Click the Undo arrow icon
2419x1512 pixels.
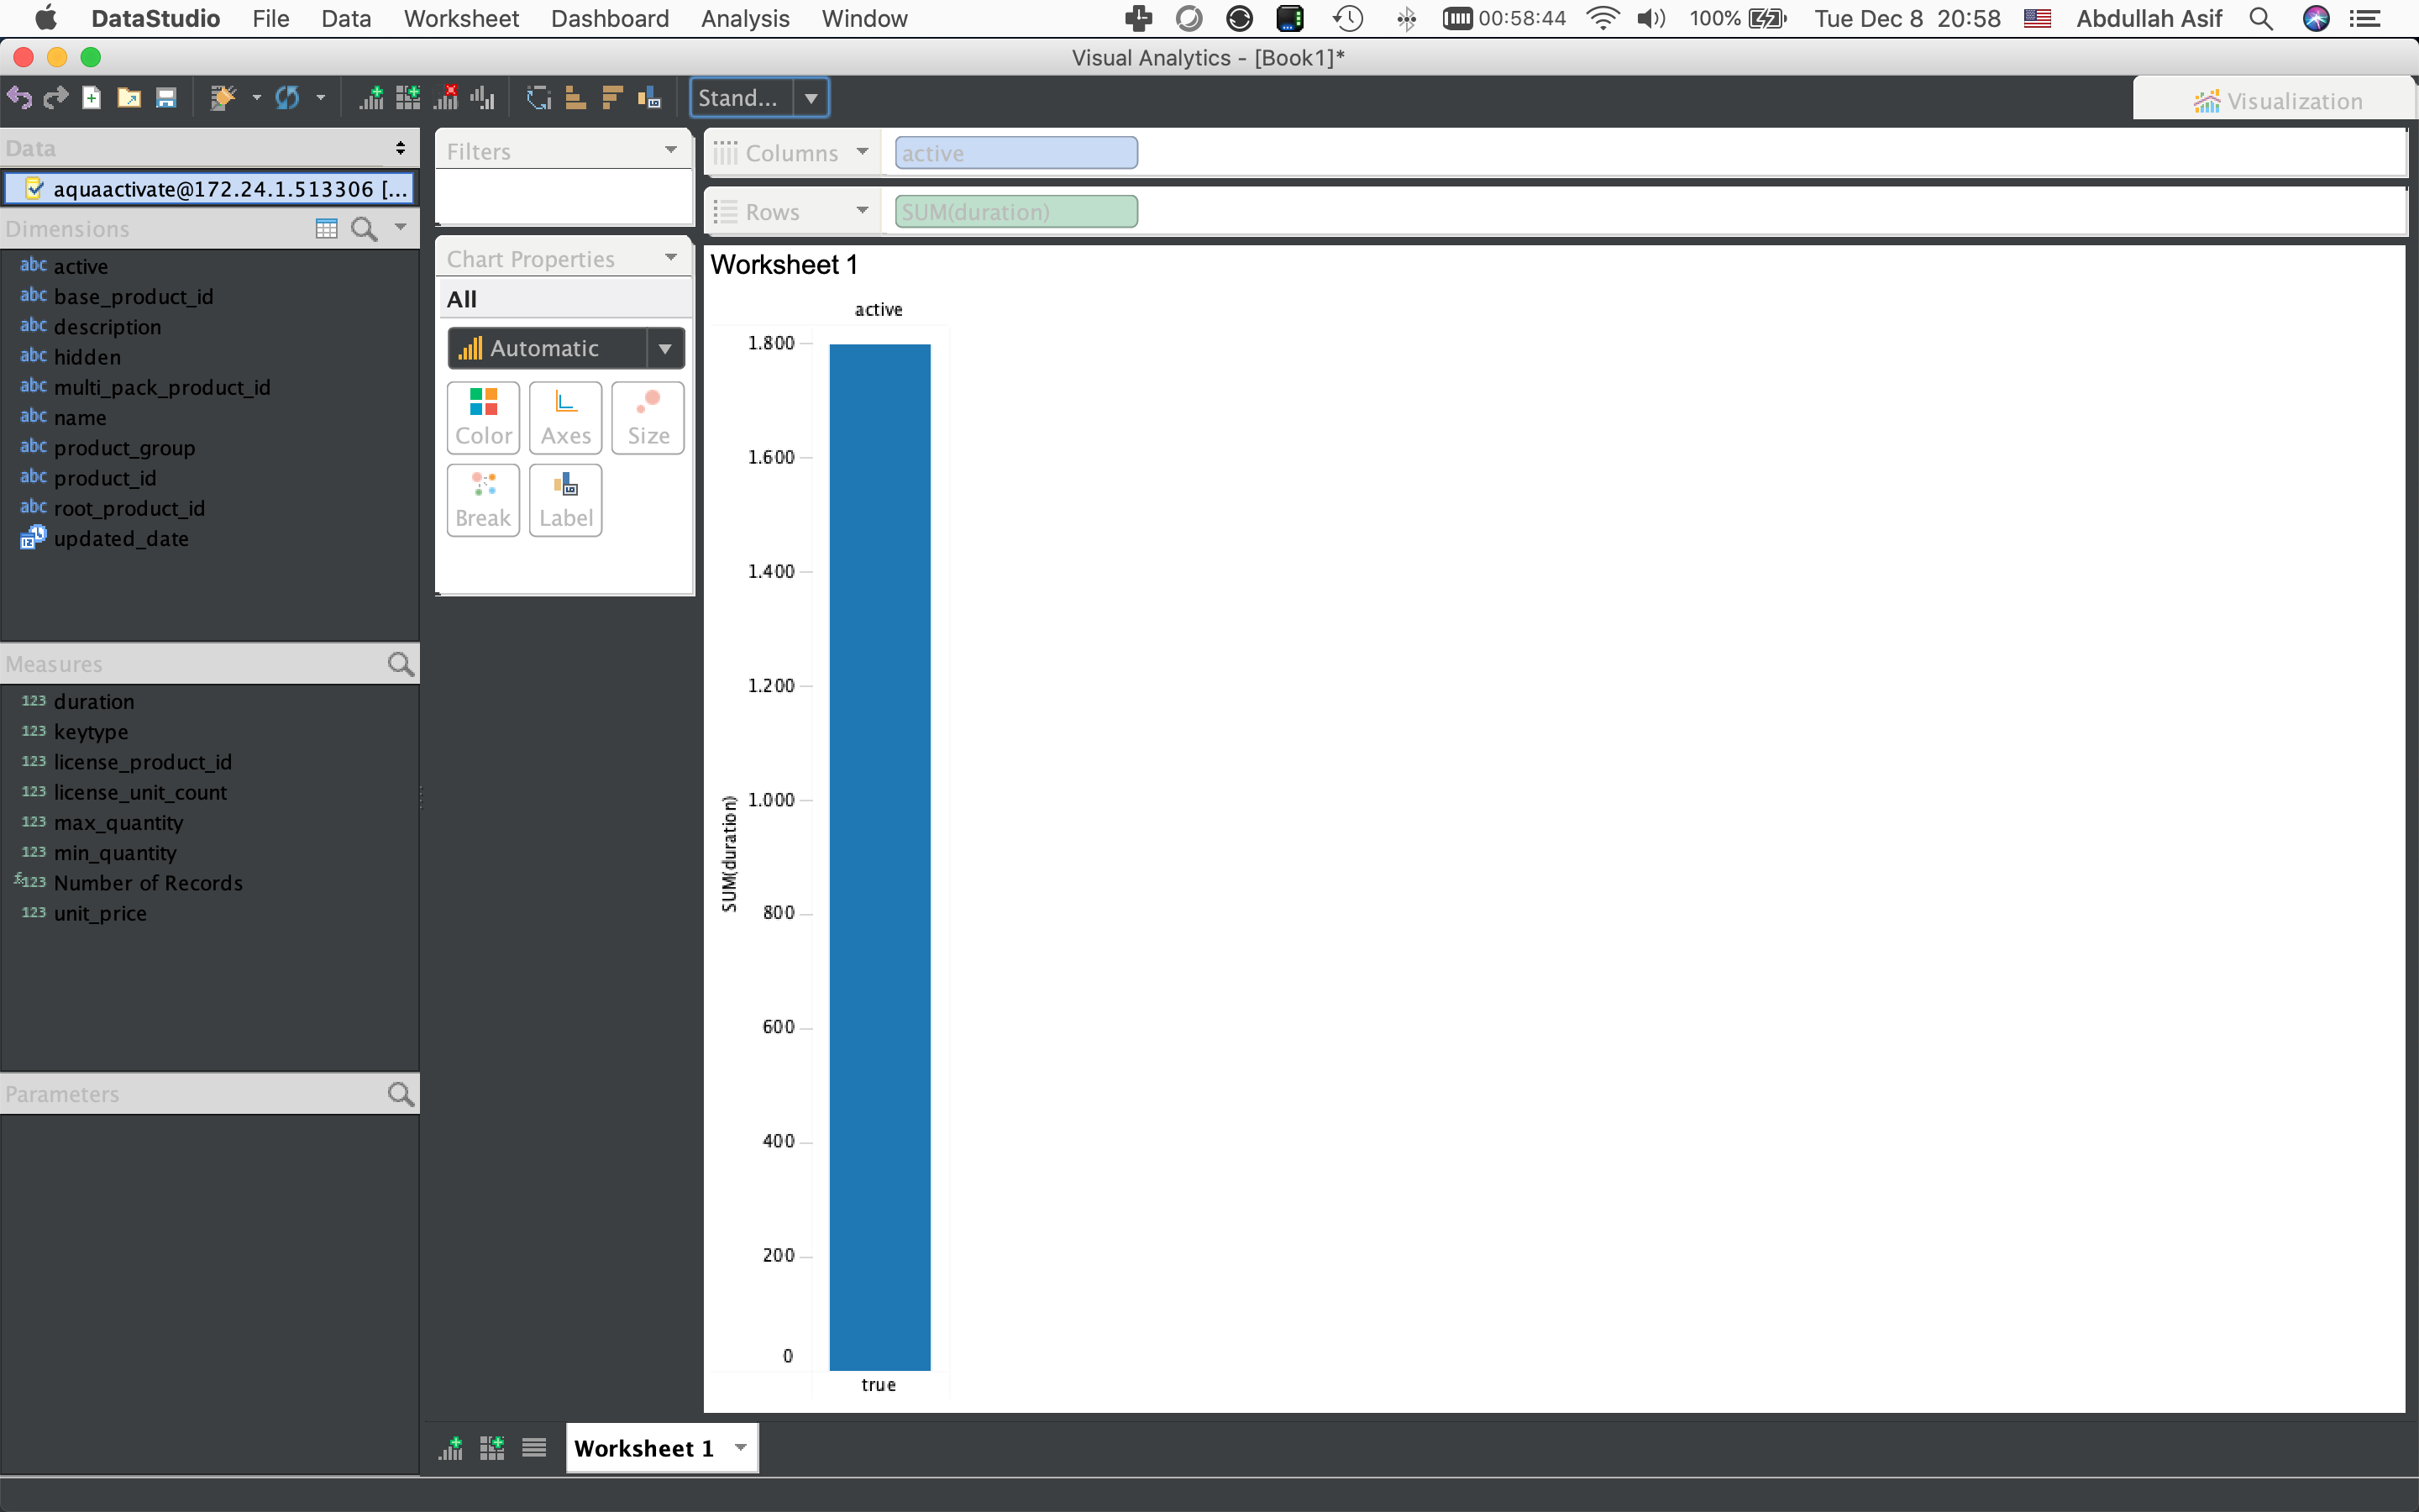(x=19, y=98)
